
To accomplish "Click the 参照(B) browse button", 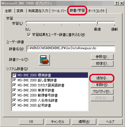I will click(102, 57).
